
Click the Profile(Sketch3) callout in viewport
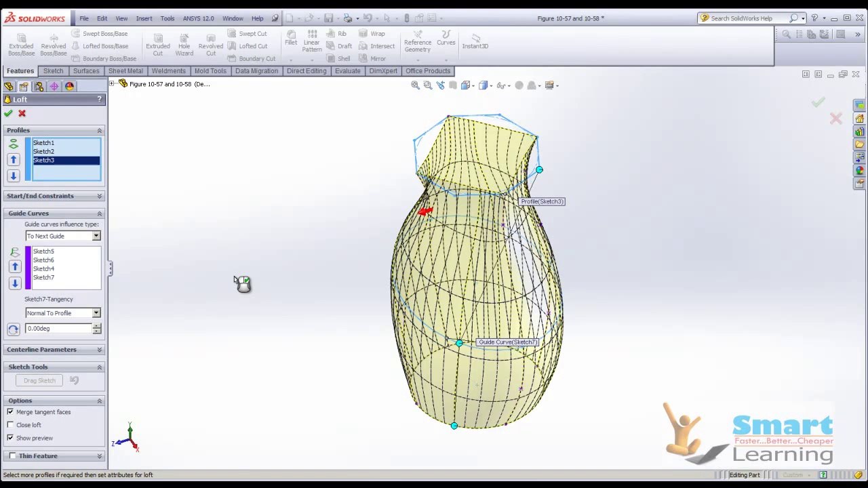point(542,202)
